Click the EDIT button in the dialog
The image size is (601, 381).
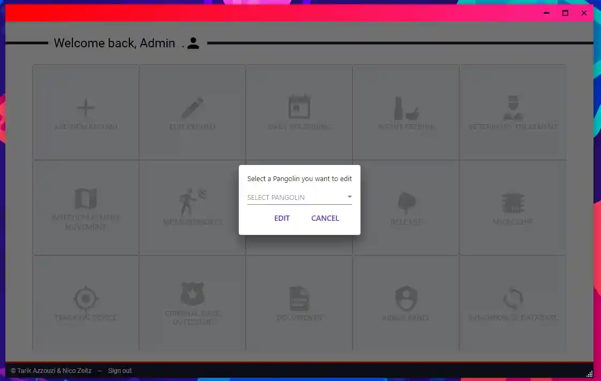point(282,218)
